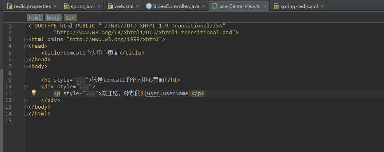Collapse the div fold on line 10
The width and height of the screenshot is (384, 152).
tap(26, 87)
